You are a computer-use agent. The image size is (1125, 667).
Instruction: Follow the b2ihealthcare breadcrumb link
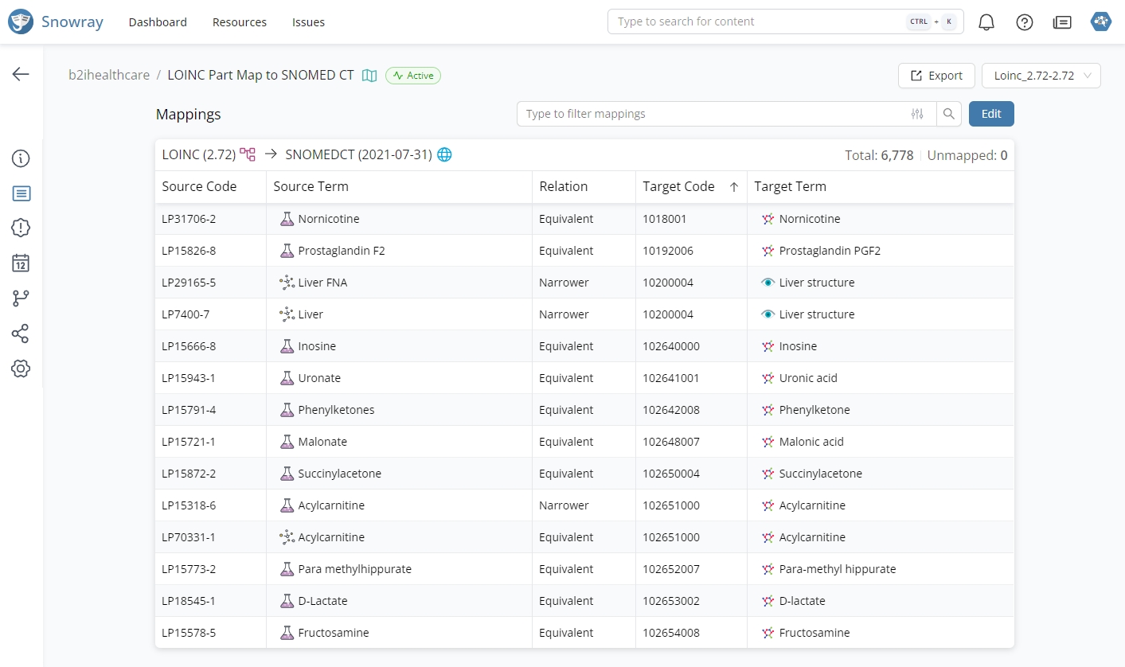[x=109, y=75]
